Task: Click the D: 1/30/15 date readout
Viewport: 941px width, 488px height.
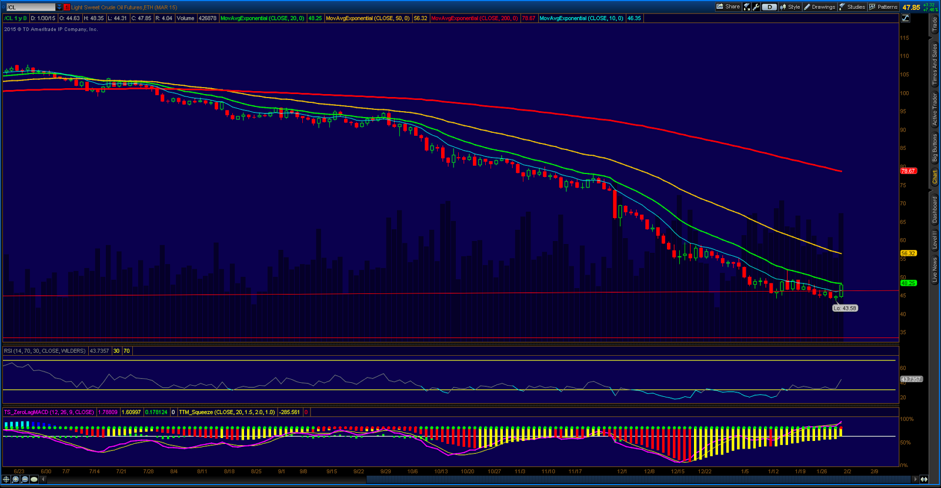Action: point(43,18)
